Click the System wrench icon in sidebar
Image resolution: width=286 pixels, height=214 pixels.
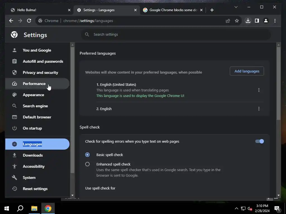tap(15, 177)
